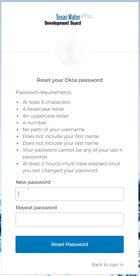Select the An uppercase letter requirement

pyautogui.click(x=46, y=116)
